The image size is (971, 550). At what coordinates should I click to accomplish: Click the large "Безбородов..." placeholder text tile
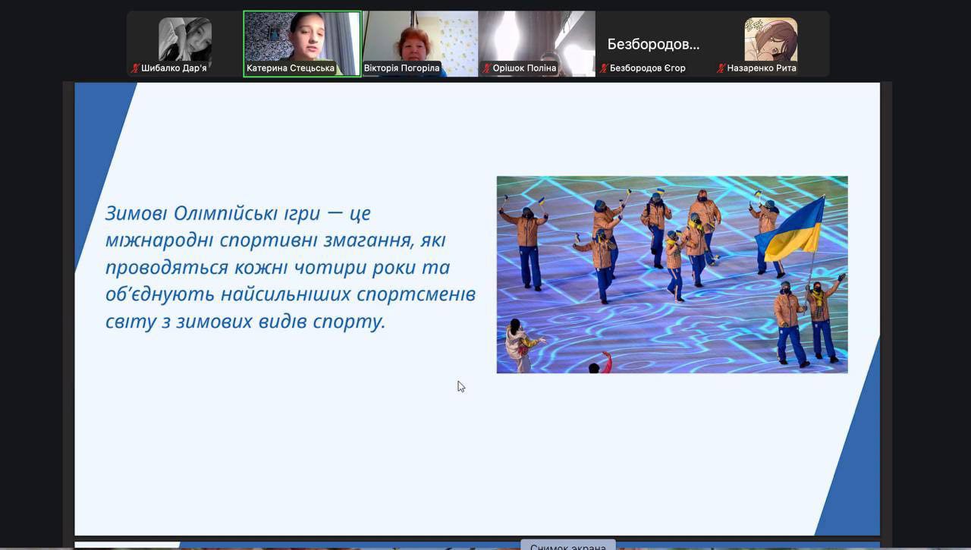coord(653,44)
